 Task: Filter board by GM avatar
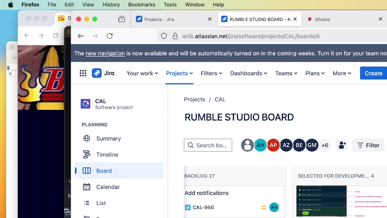tap(312, 145)
